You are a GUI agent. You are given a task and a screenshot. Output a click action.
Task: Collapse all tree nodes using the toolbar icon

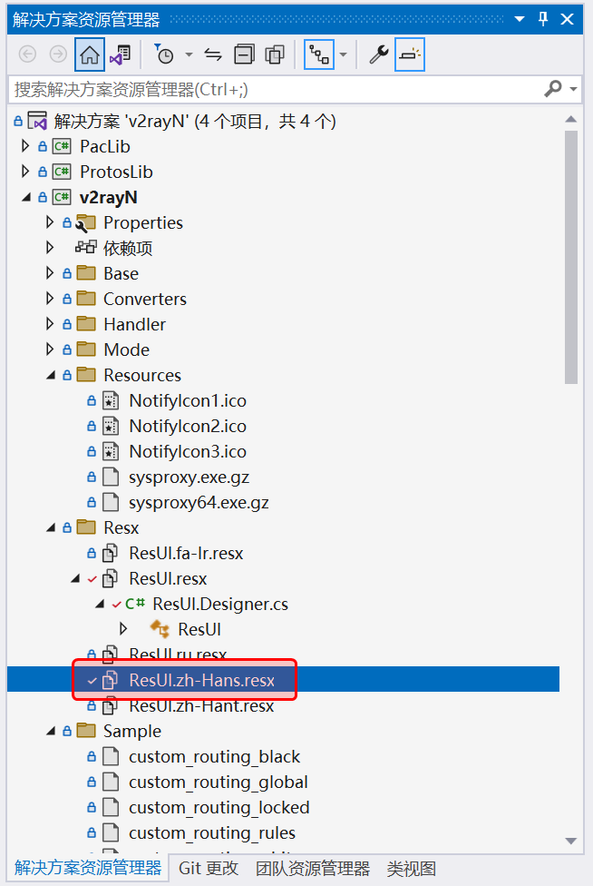point(244,54)
